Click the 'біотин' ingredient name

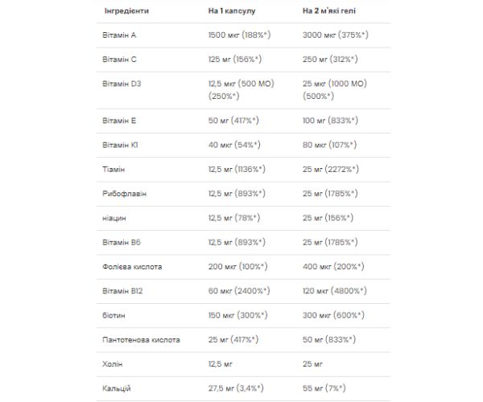pos(115,315)
